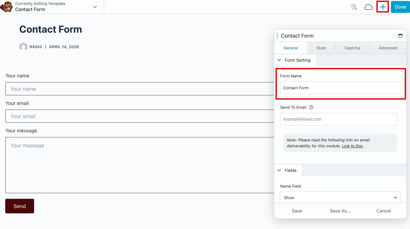Open the Currently Editing Template dropdown
The height and width of the screenshot is (229, 410).
tap(95, 7)
